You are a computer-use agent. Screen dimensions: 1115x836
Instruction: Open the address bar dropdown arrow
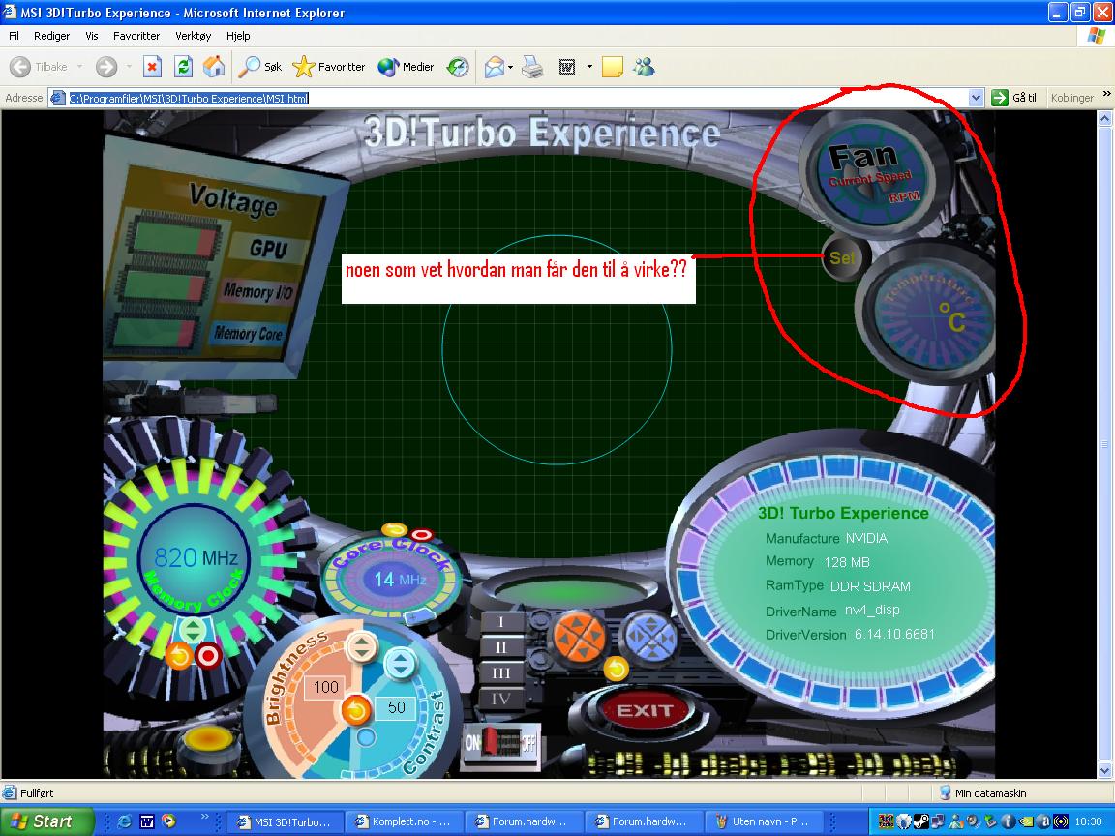[x=977, y=98]
